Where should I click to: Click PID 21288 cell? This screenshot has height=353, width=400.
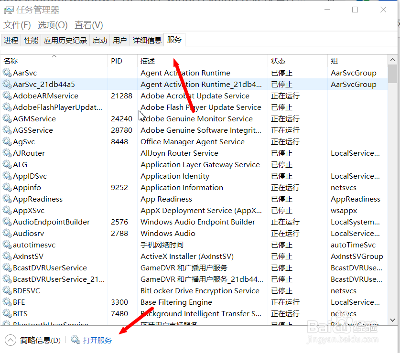(121, 96)
